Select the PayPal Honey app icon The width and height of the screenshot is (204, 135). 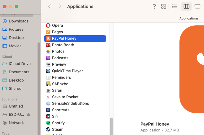(x=48, y=38)
